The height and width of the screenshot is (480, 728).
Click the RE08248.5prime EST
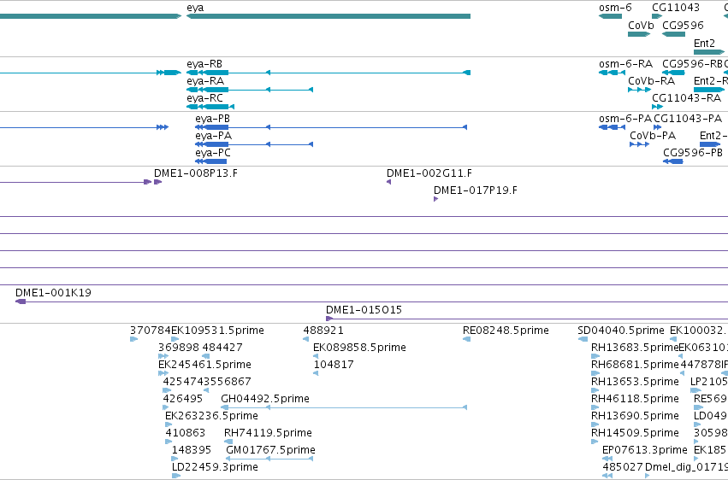tap(466, 340)
